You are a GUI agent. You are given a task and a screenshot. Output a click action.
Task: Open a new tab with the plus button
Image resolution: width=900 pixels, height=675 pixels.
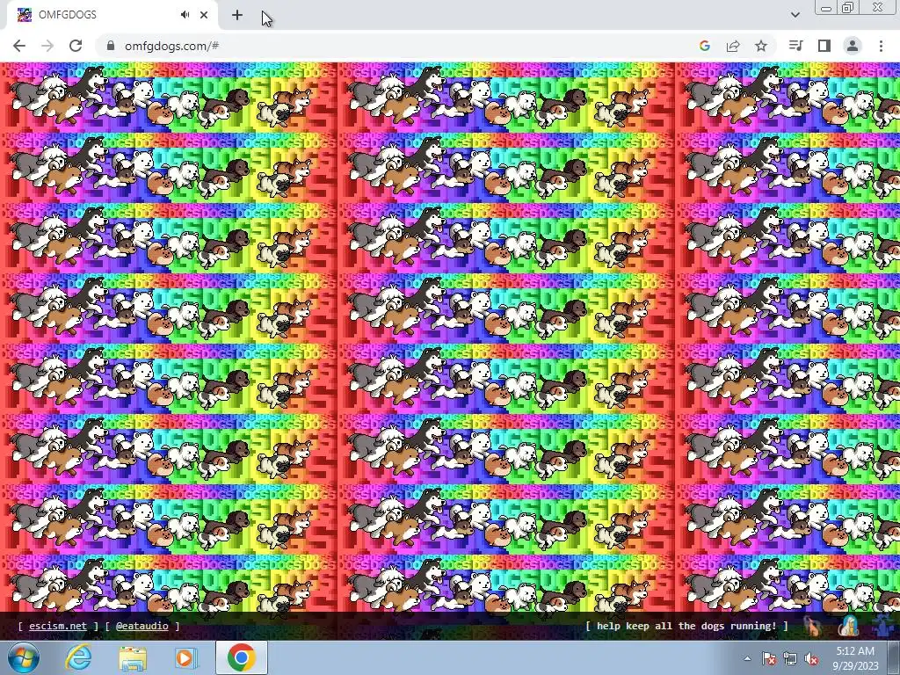[237, 15]
